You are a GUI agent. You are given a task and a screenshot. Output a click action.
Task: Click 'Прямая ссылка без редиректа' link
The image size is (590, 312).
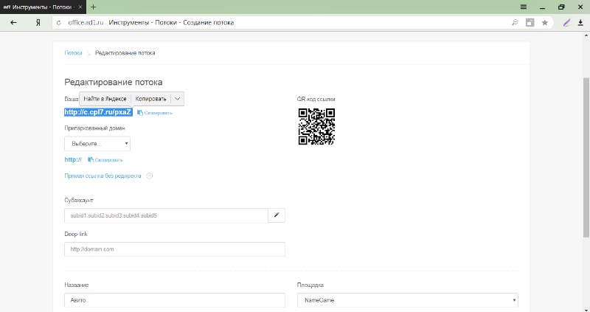pyautogui.click(x=103, y=176)
